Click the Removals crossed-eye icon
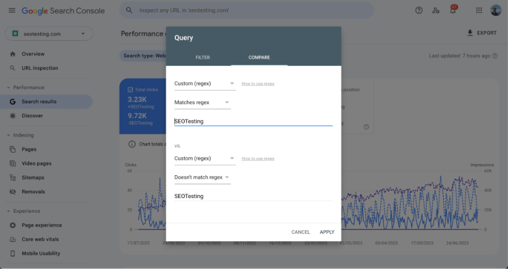 click(12, 192)
